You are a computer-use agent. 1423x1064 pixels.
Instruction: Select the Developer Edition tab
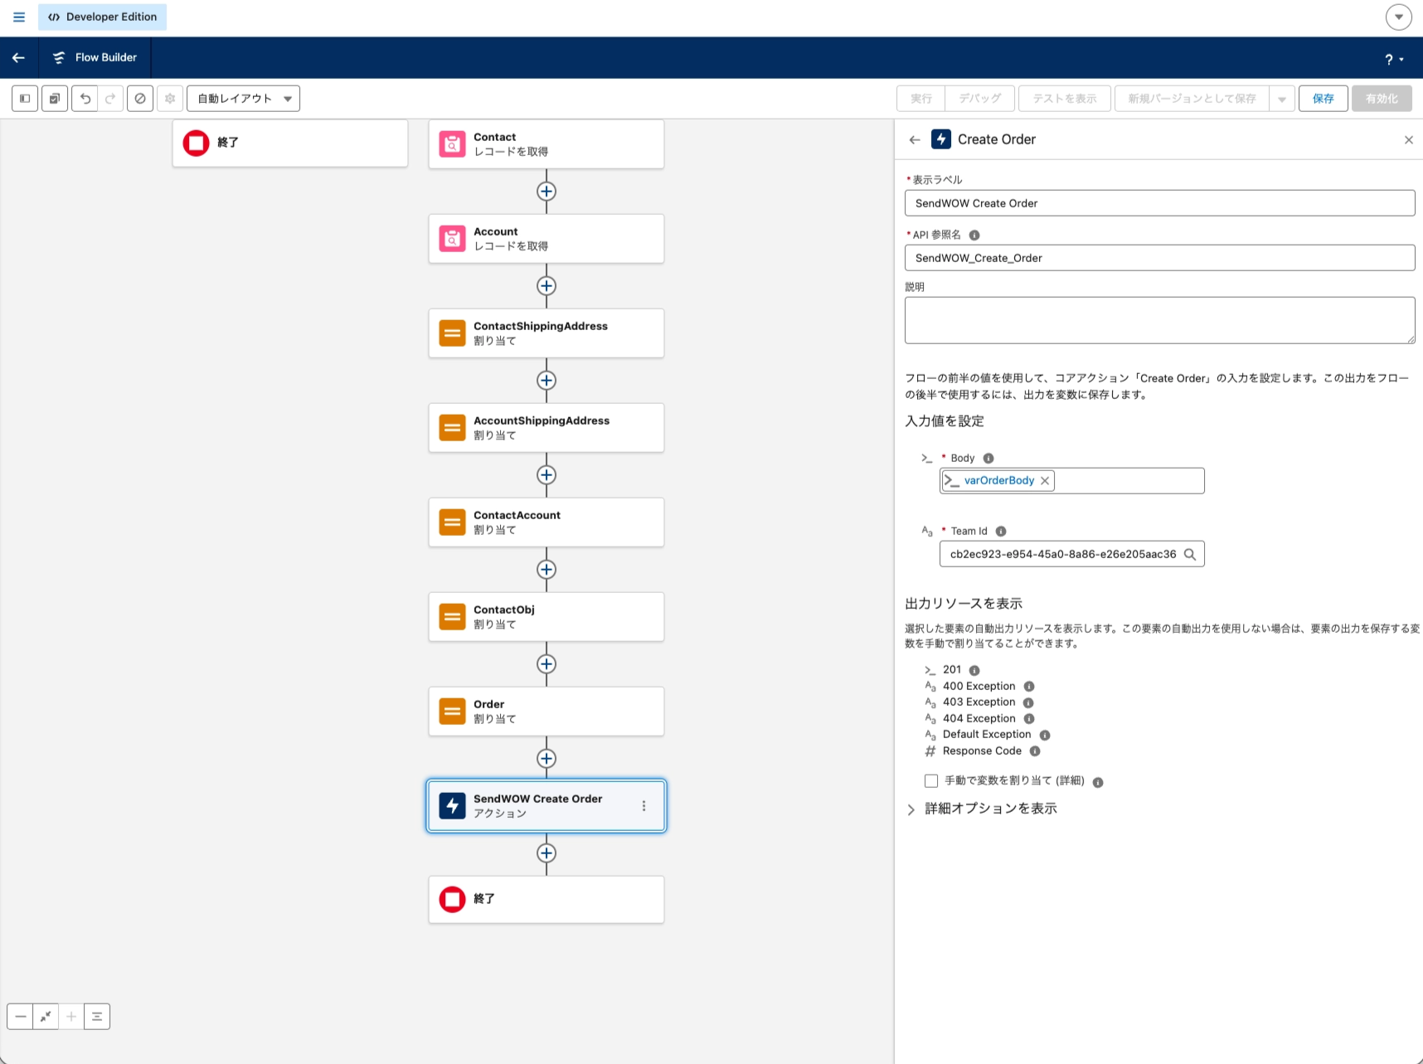[102, 17]
